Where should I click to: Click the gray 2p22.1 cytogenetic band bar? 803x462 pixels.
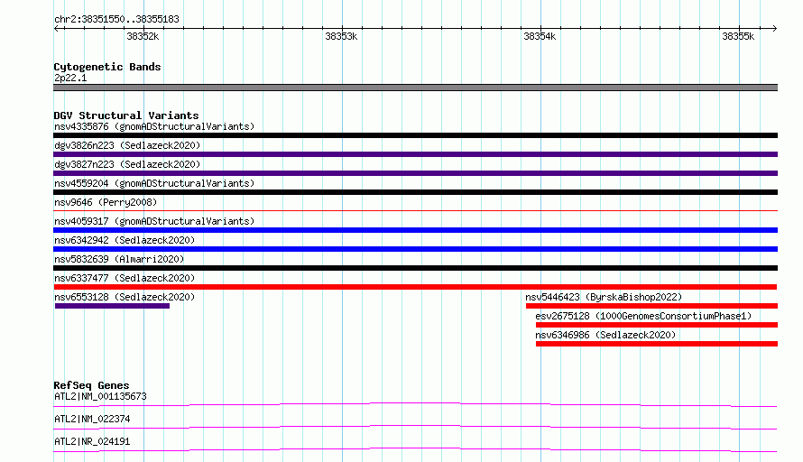pos(415,88)
